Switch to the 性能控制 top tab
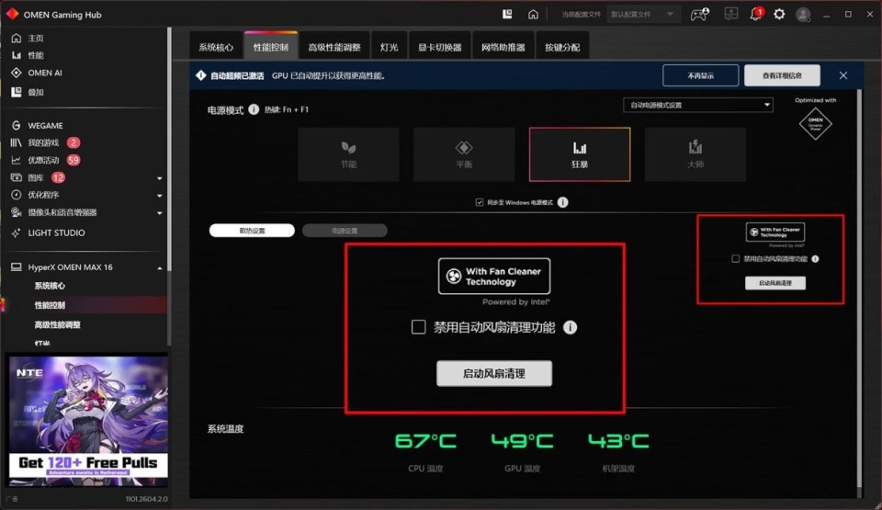 tap(270, 47)
